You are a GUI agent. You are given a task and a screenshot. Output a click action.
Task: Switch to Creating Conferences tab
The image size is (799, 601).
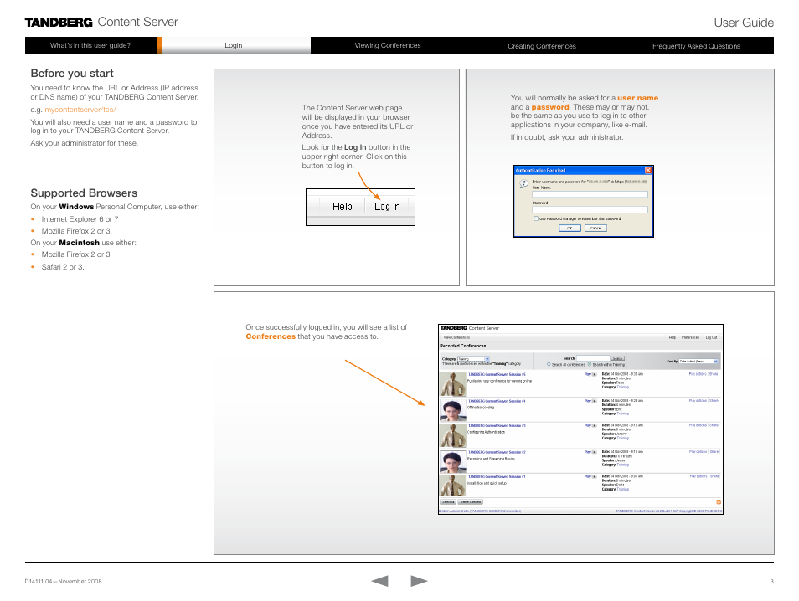coord(542,46)
